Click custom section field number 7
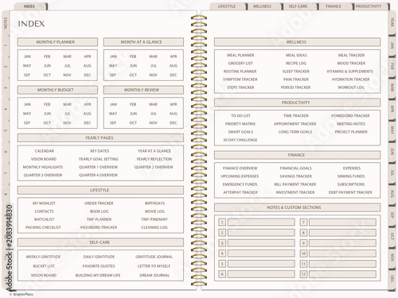The width and height of the screenshot is (398, 298). point(342,222)
